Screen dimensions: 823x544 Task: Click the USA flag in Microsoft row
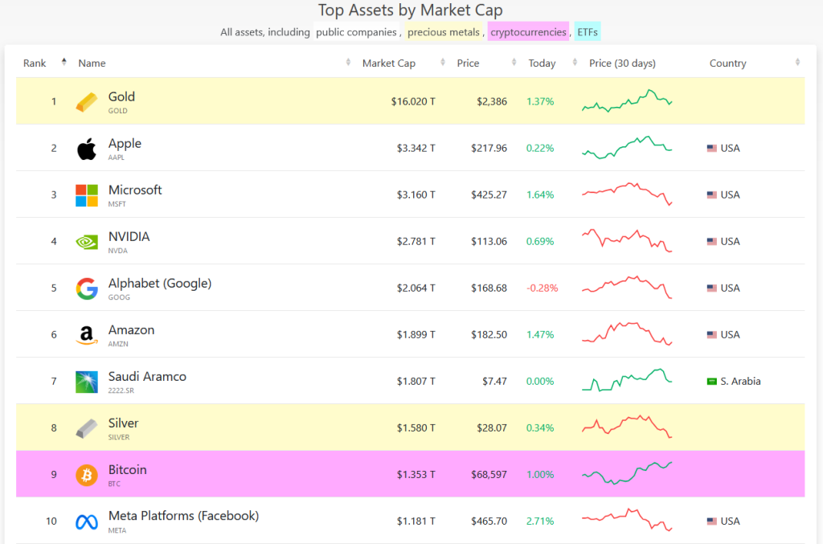[712, 195]
